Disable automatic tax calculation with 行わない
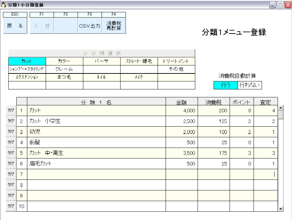 (249, 85)
